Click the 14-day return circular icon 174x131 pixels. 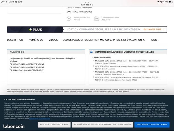(x=69, y=19)
